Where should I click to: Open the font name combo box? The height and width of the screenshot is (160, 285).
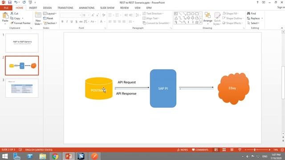pos(71,15)
